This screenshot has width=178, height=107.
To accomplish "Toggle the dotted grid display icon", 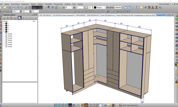I will coord(30,8).
